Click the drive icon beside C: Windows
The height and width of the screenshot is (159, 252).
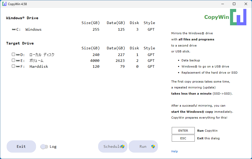(14, 29)
